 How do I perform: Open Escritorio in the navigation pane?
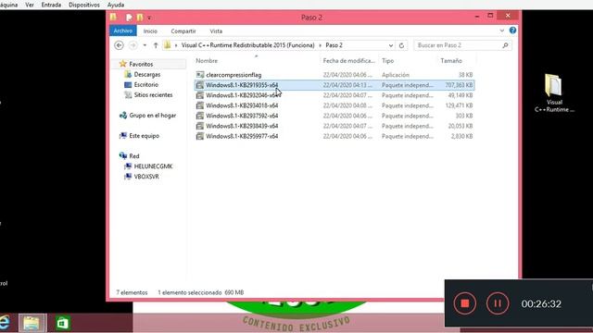[x=145, y=84]
